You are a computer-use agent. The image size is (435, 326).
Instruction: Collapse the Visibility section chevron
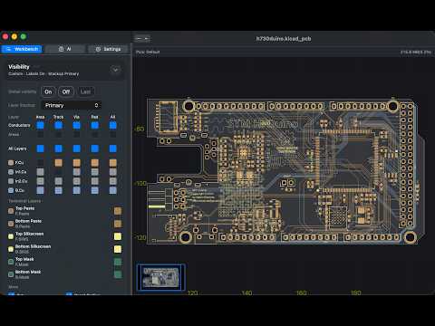[115, 70]
